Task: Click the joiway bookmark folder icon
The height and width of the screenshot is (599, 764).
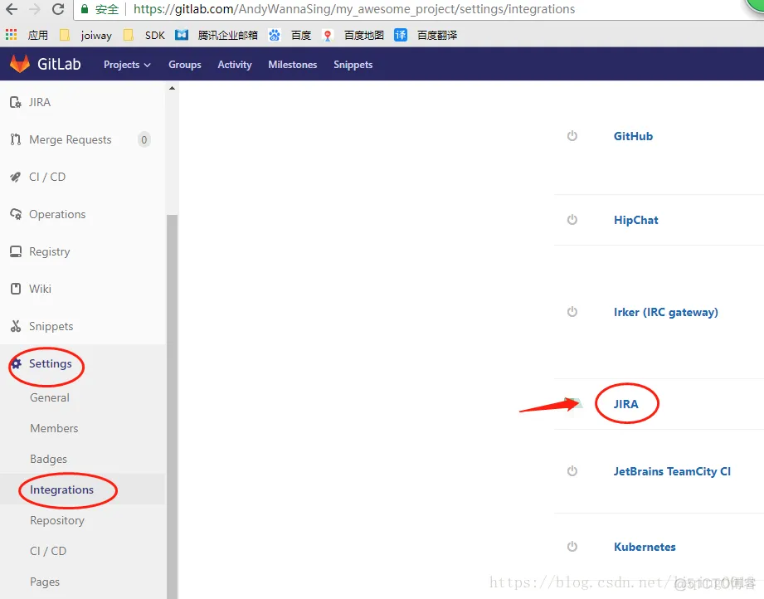Action: (65, 35)
